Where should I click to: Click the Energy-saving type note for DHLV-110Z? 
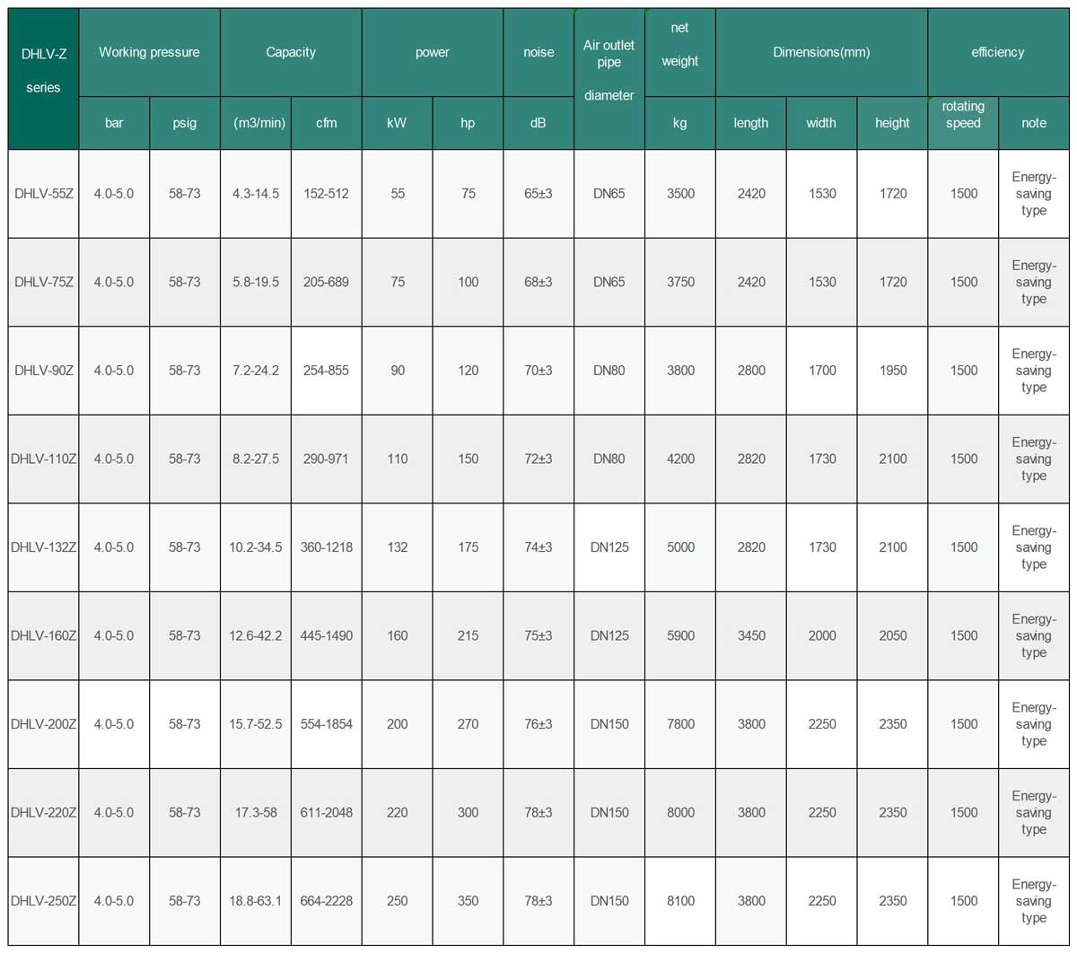point(1034,459)
